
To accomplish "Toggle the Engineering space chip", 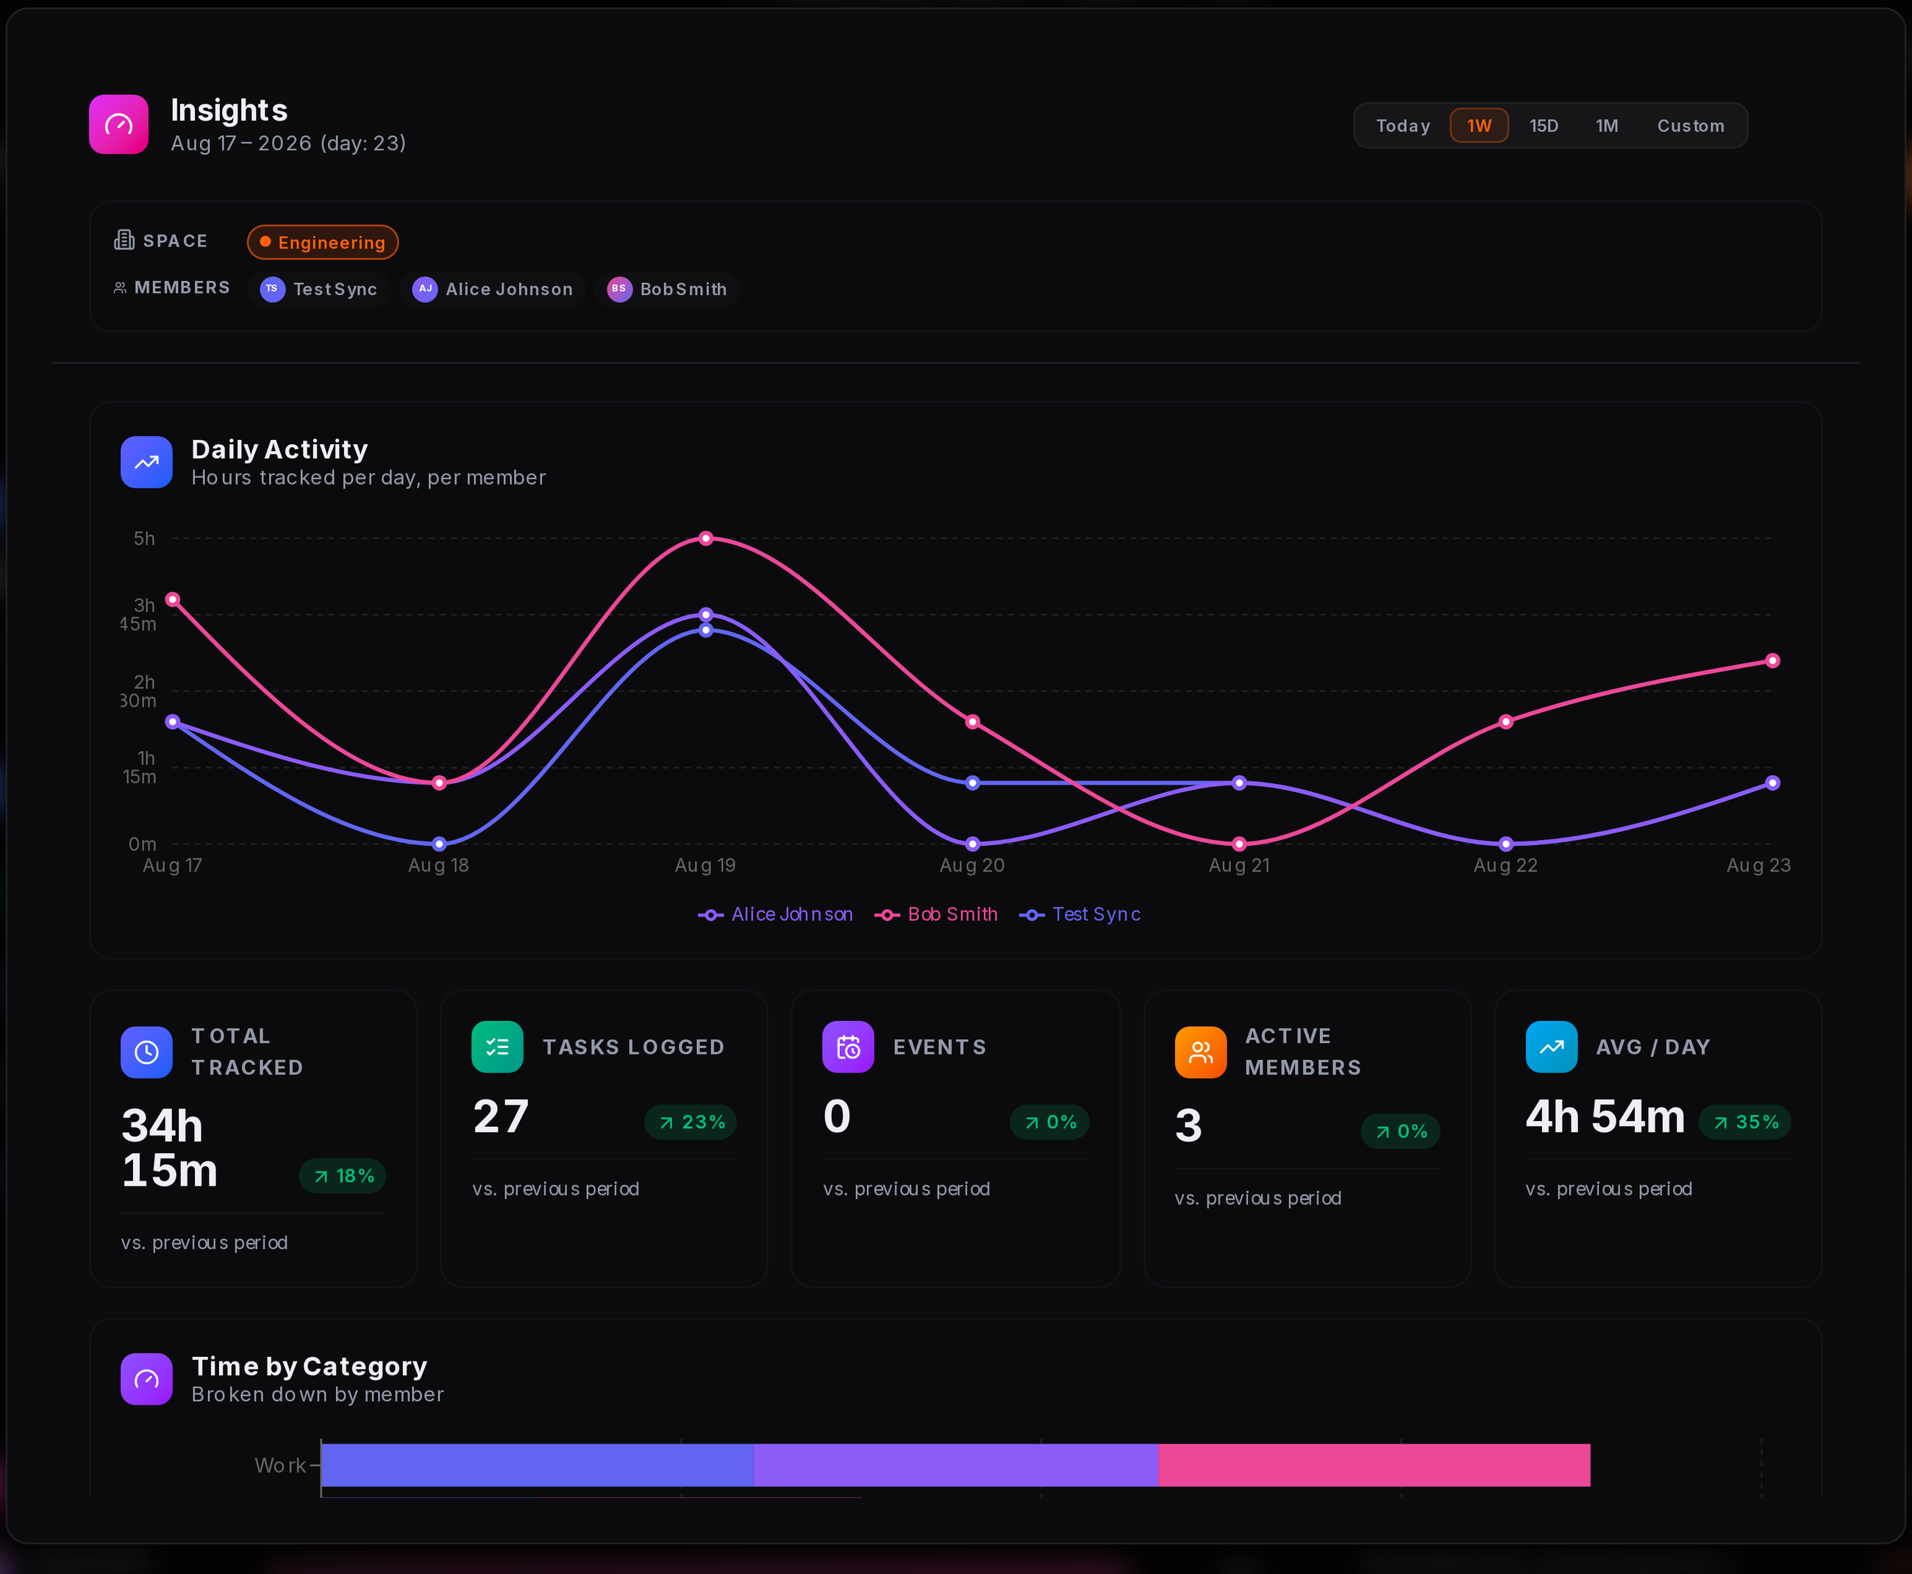I will 323,242.
